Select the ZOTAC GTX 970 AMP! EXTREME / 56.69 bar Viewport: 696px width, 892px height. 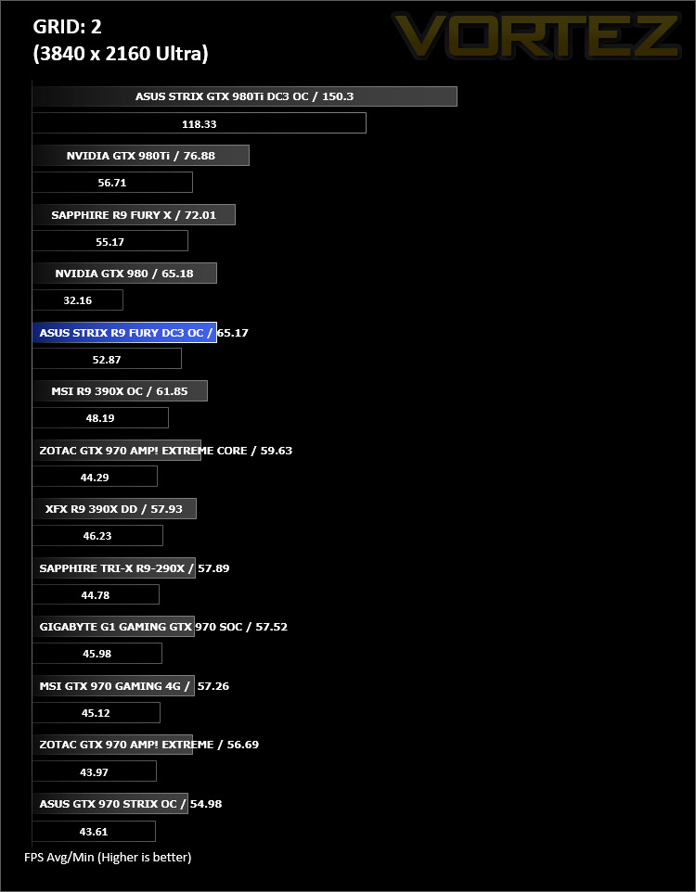[x=112, y=744]
